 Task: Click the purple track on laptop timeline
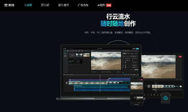pos(100,80)
